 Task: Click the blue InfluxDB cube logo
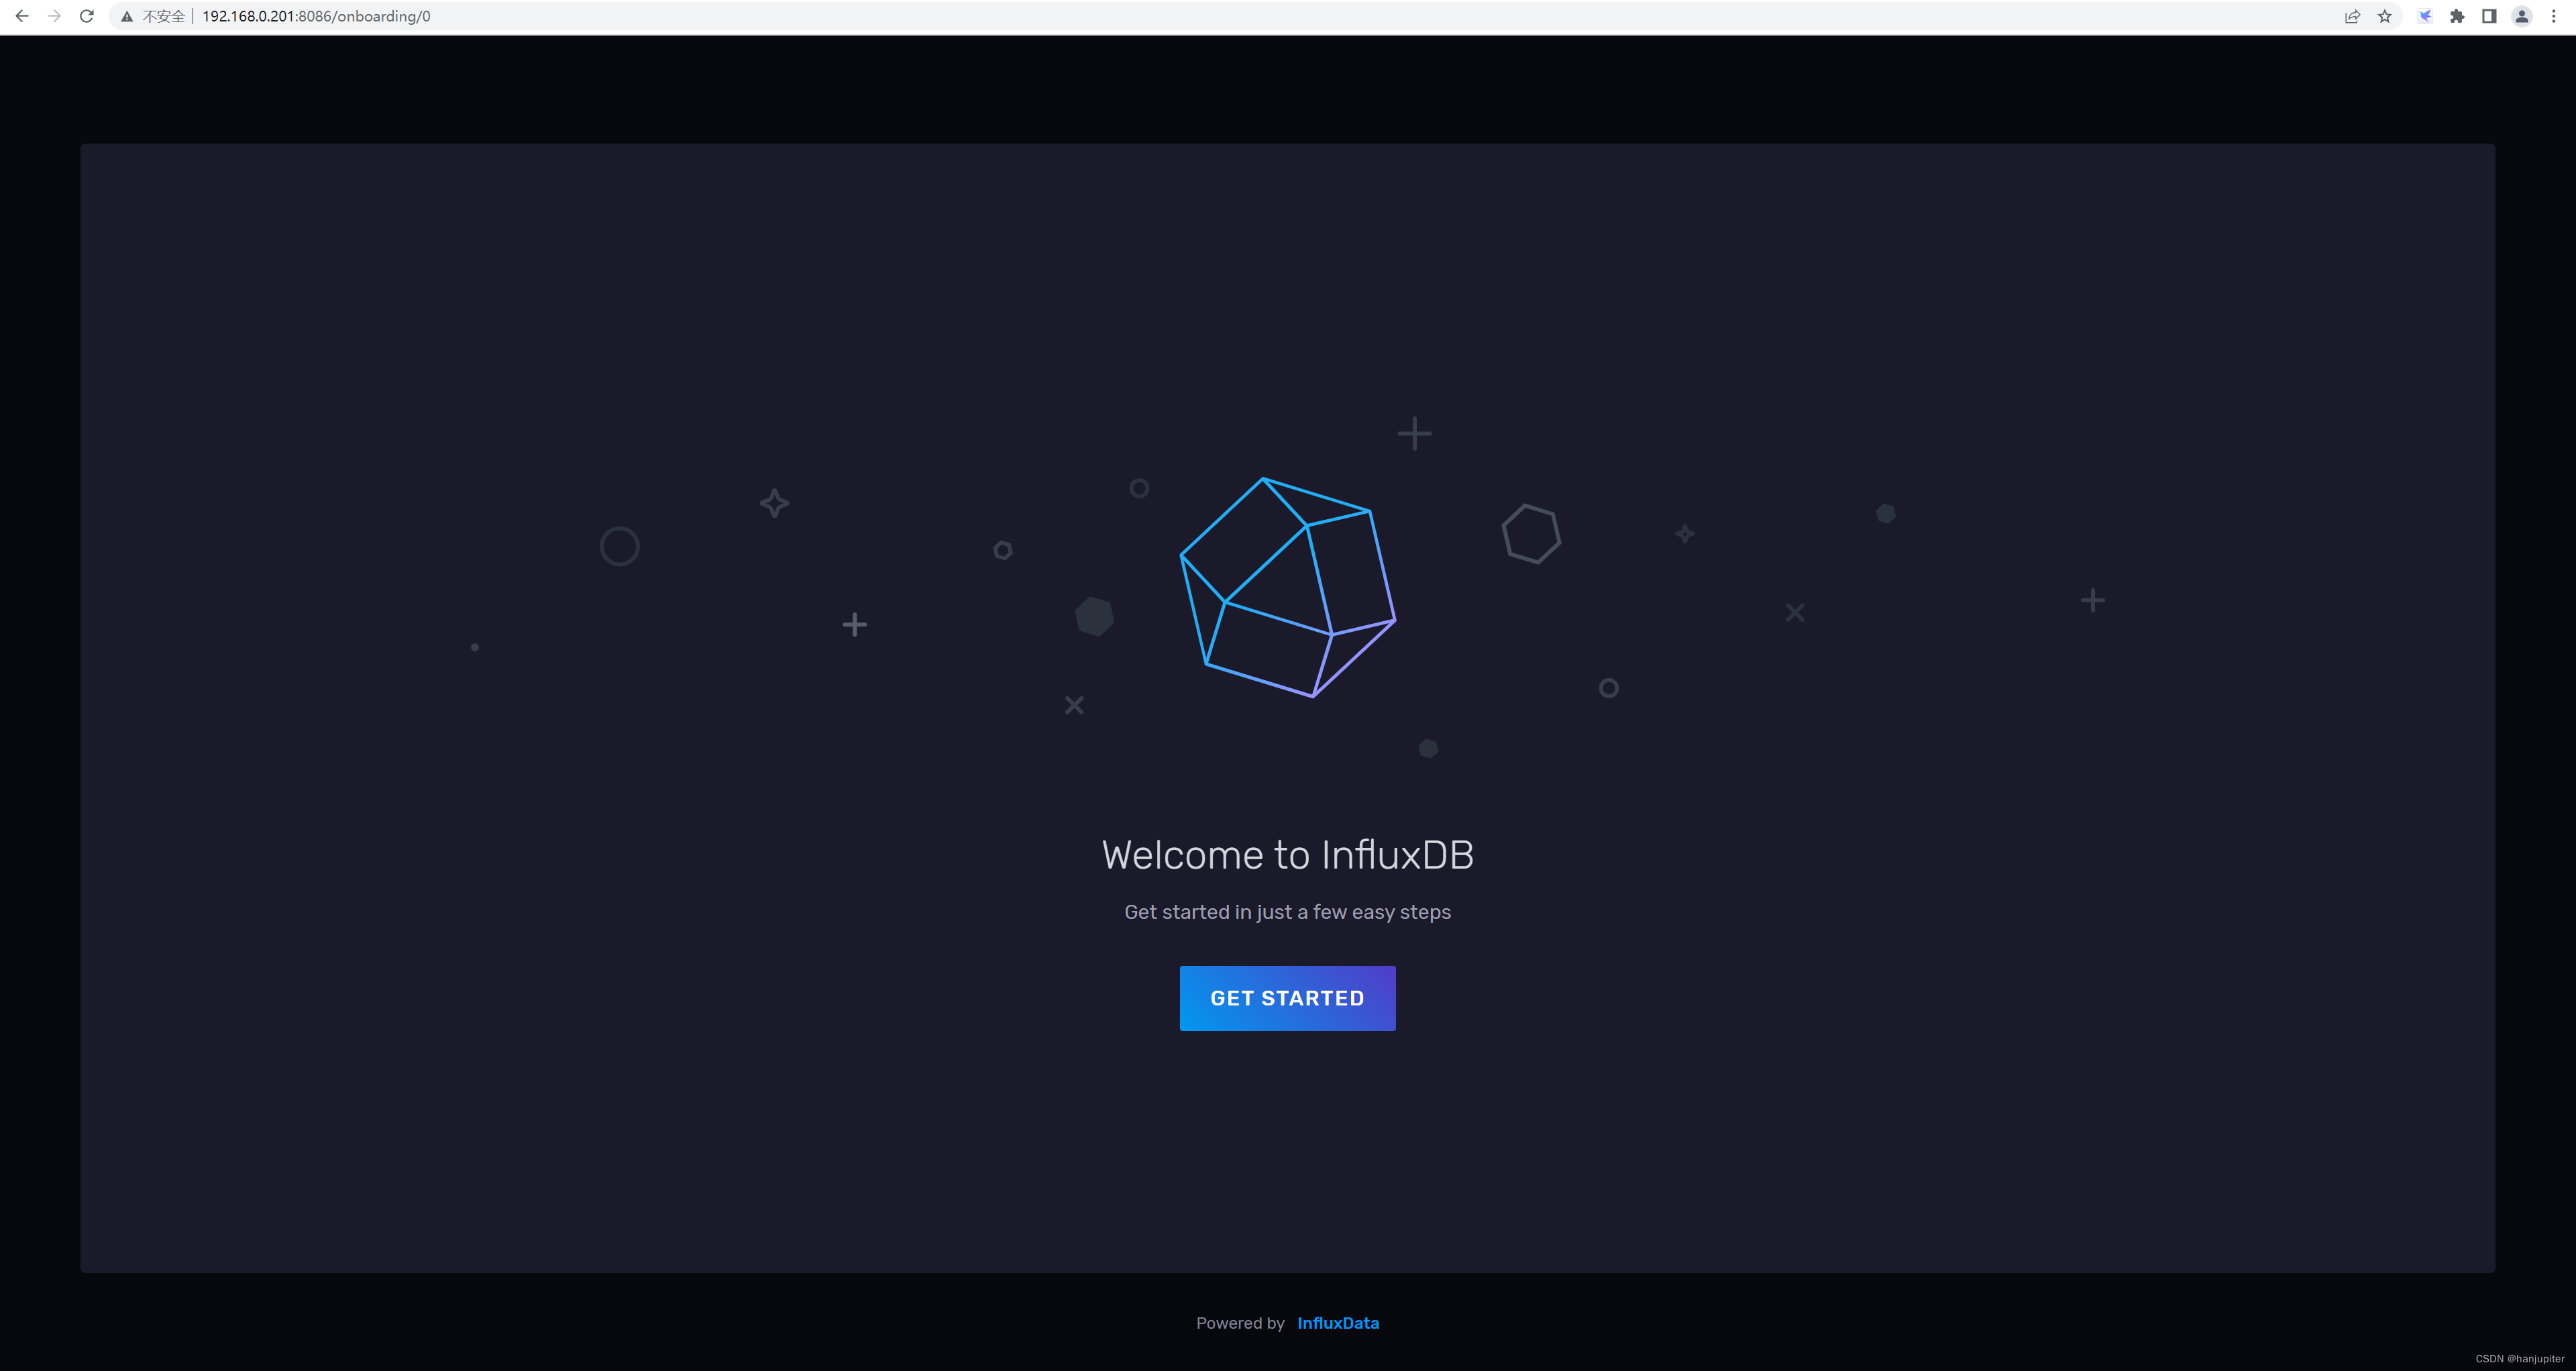(1287, 587)
